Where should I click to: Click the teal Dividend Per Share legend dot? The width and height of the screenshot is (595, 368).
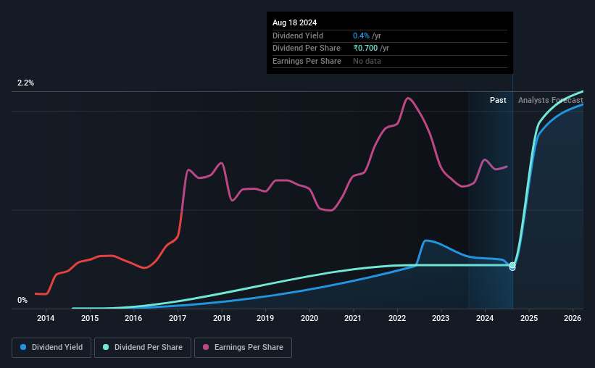pyautogui.click(x=106, y=347)
